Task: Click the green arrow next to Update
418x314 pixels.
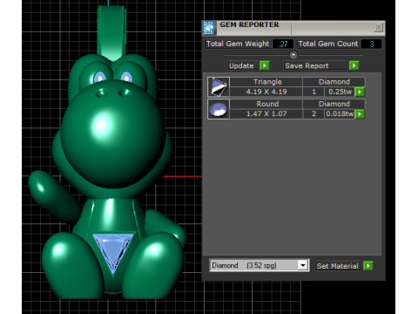Action: coord(264,65)
